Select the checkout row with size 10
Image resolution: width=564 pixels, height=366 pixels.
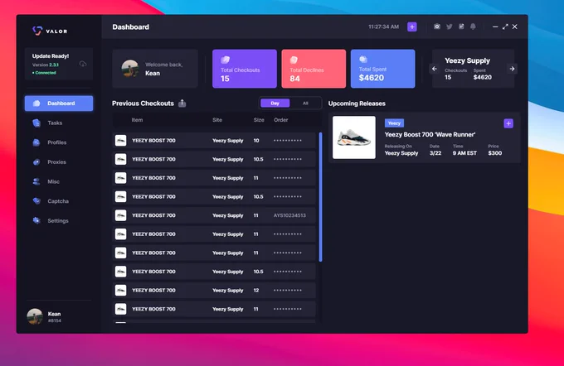(214, 141)
